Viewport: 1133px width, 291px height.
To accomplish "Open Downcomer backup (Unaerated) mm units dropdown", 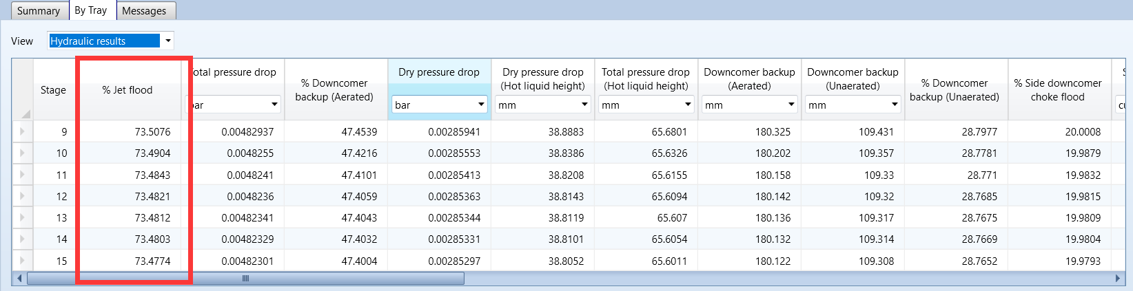I will point(895,105).
